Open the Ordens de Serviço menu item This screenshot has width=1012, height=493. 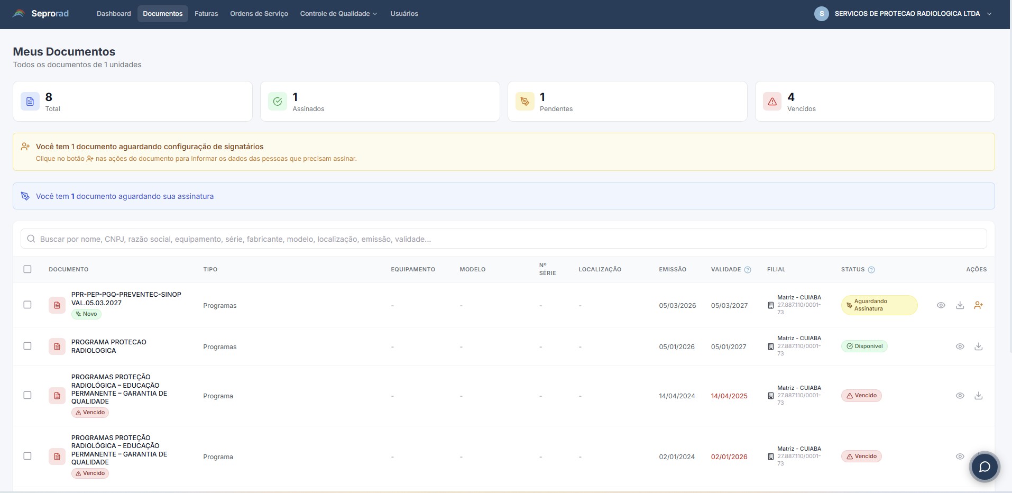(x=259, y=13)
